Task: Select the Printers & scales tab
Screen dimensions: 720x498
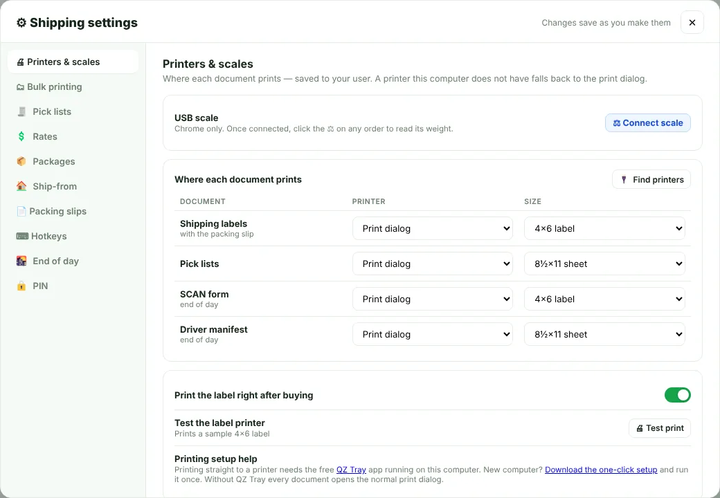Action: [x=73, y=62]
